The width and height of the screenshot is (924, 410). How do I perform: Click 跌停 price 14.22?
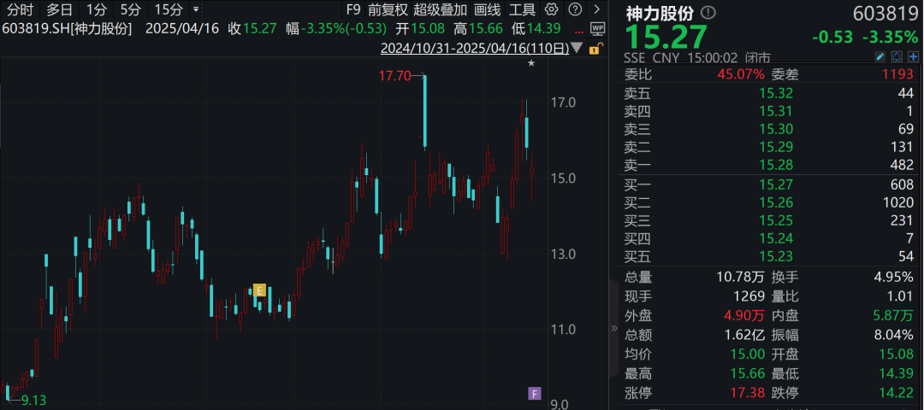tap(897, 392)
